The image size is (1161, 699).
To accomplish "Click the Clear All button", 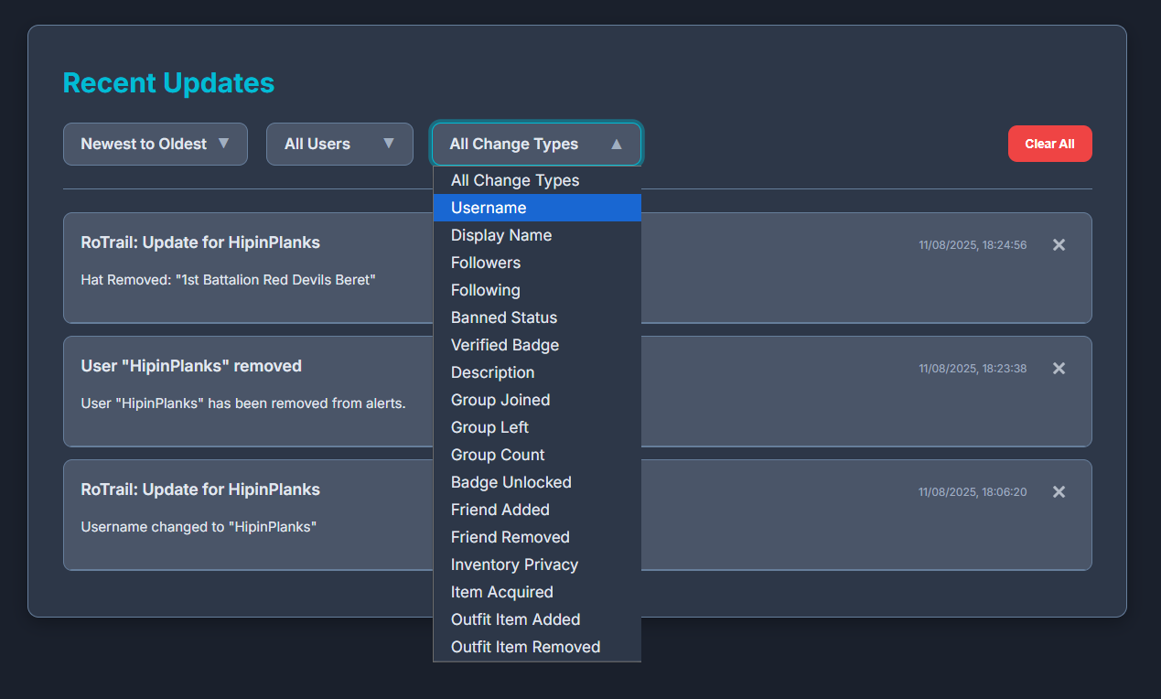I will point(1049,144).
